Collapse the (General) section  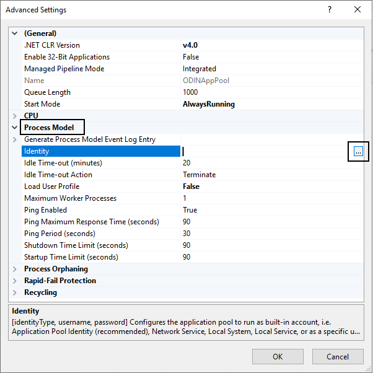(15, 33)
